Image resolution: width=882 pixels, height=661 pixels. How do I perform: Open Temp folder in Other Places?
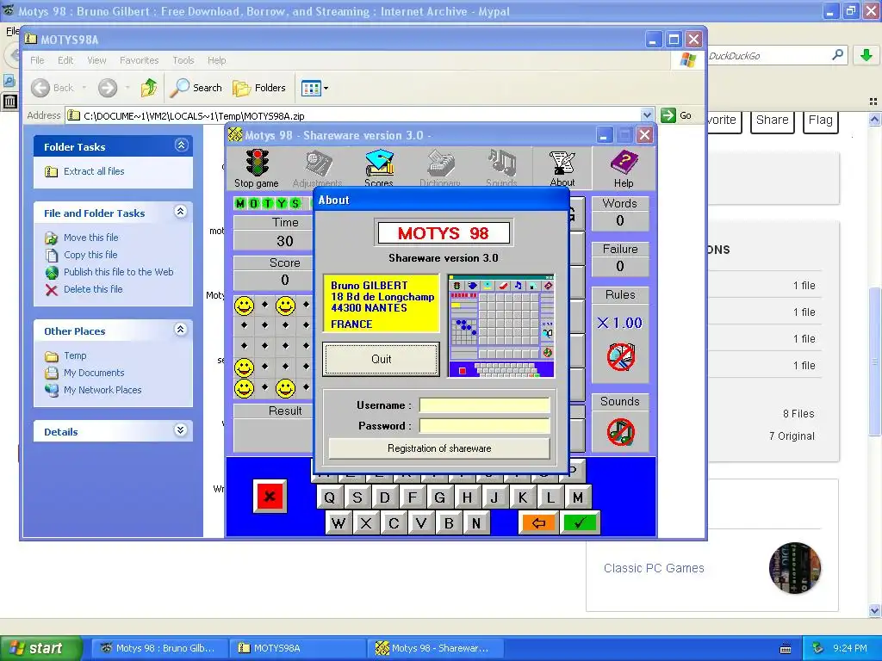click(75, 355)
